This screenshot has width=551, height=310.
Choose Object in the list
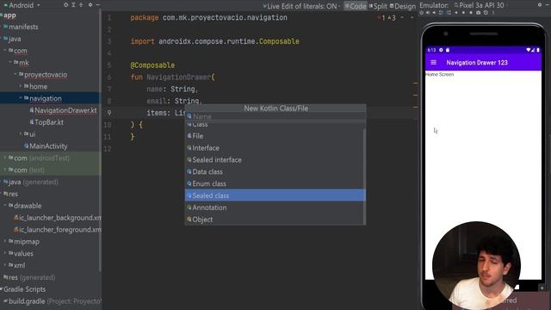(x=275, y=220)
